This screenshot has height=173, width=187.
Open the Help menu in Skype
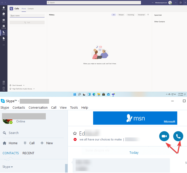85,108
